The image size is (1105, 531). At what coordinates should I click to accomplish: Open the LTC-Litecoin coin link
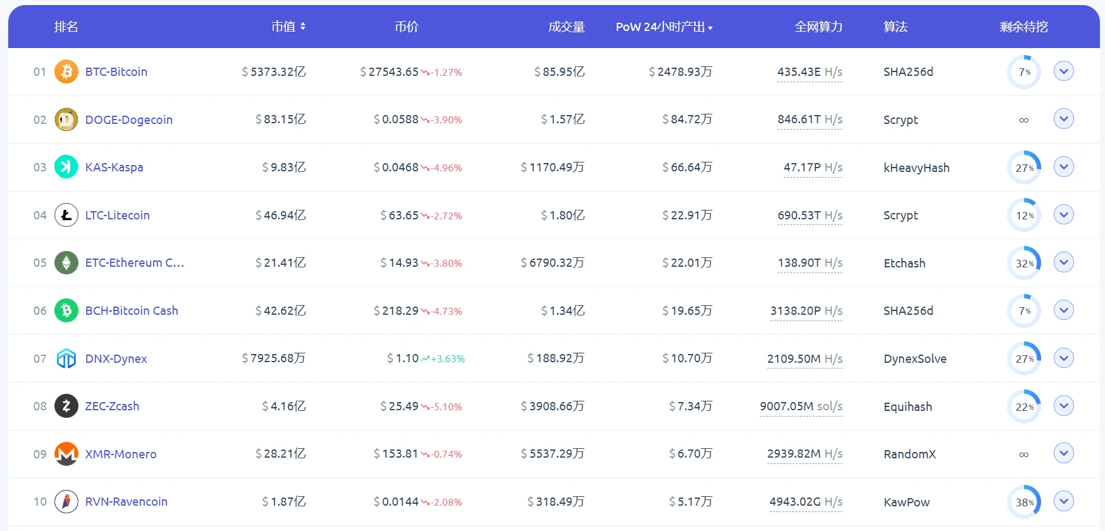pyautogui.click(x=117, y=215)
